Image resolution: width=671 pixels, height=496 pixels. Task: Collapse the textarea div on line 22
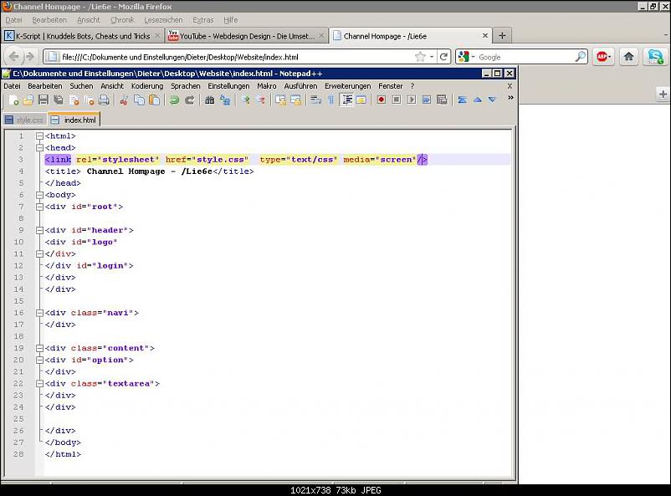[40, 383]
